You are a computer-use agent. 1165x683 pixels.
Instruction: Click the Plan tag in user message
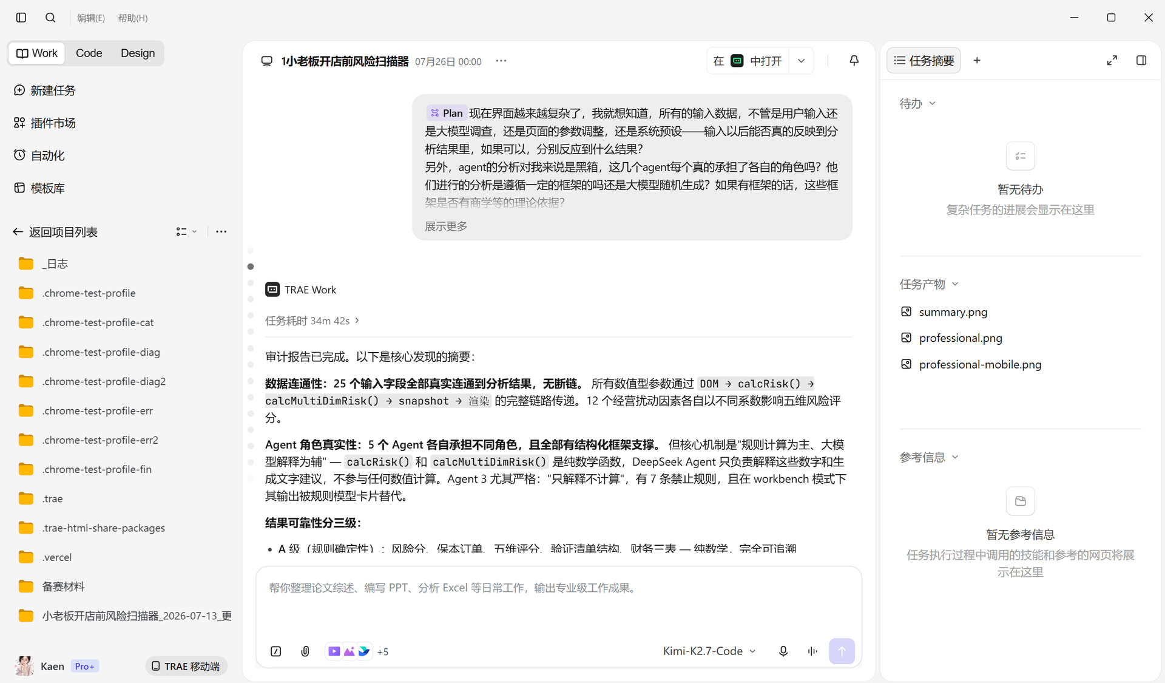pyautogui.click(x=446, y=113)
